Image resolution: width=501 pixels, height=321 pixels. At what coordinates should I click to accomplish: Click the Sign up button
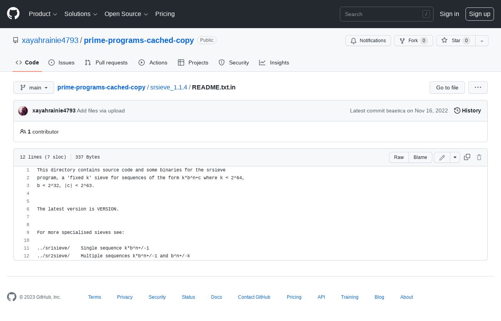pyautogui.click(x=480, y=14)
